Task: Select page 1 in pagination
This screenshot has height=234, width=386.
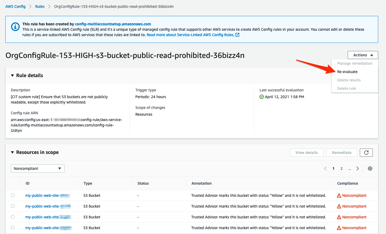Action: click(x=333, y=168)
